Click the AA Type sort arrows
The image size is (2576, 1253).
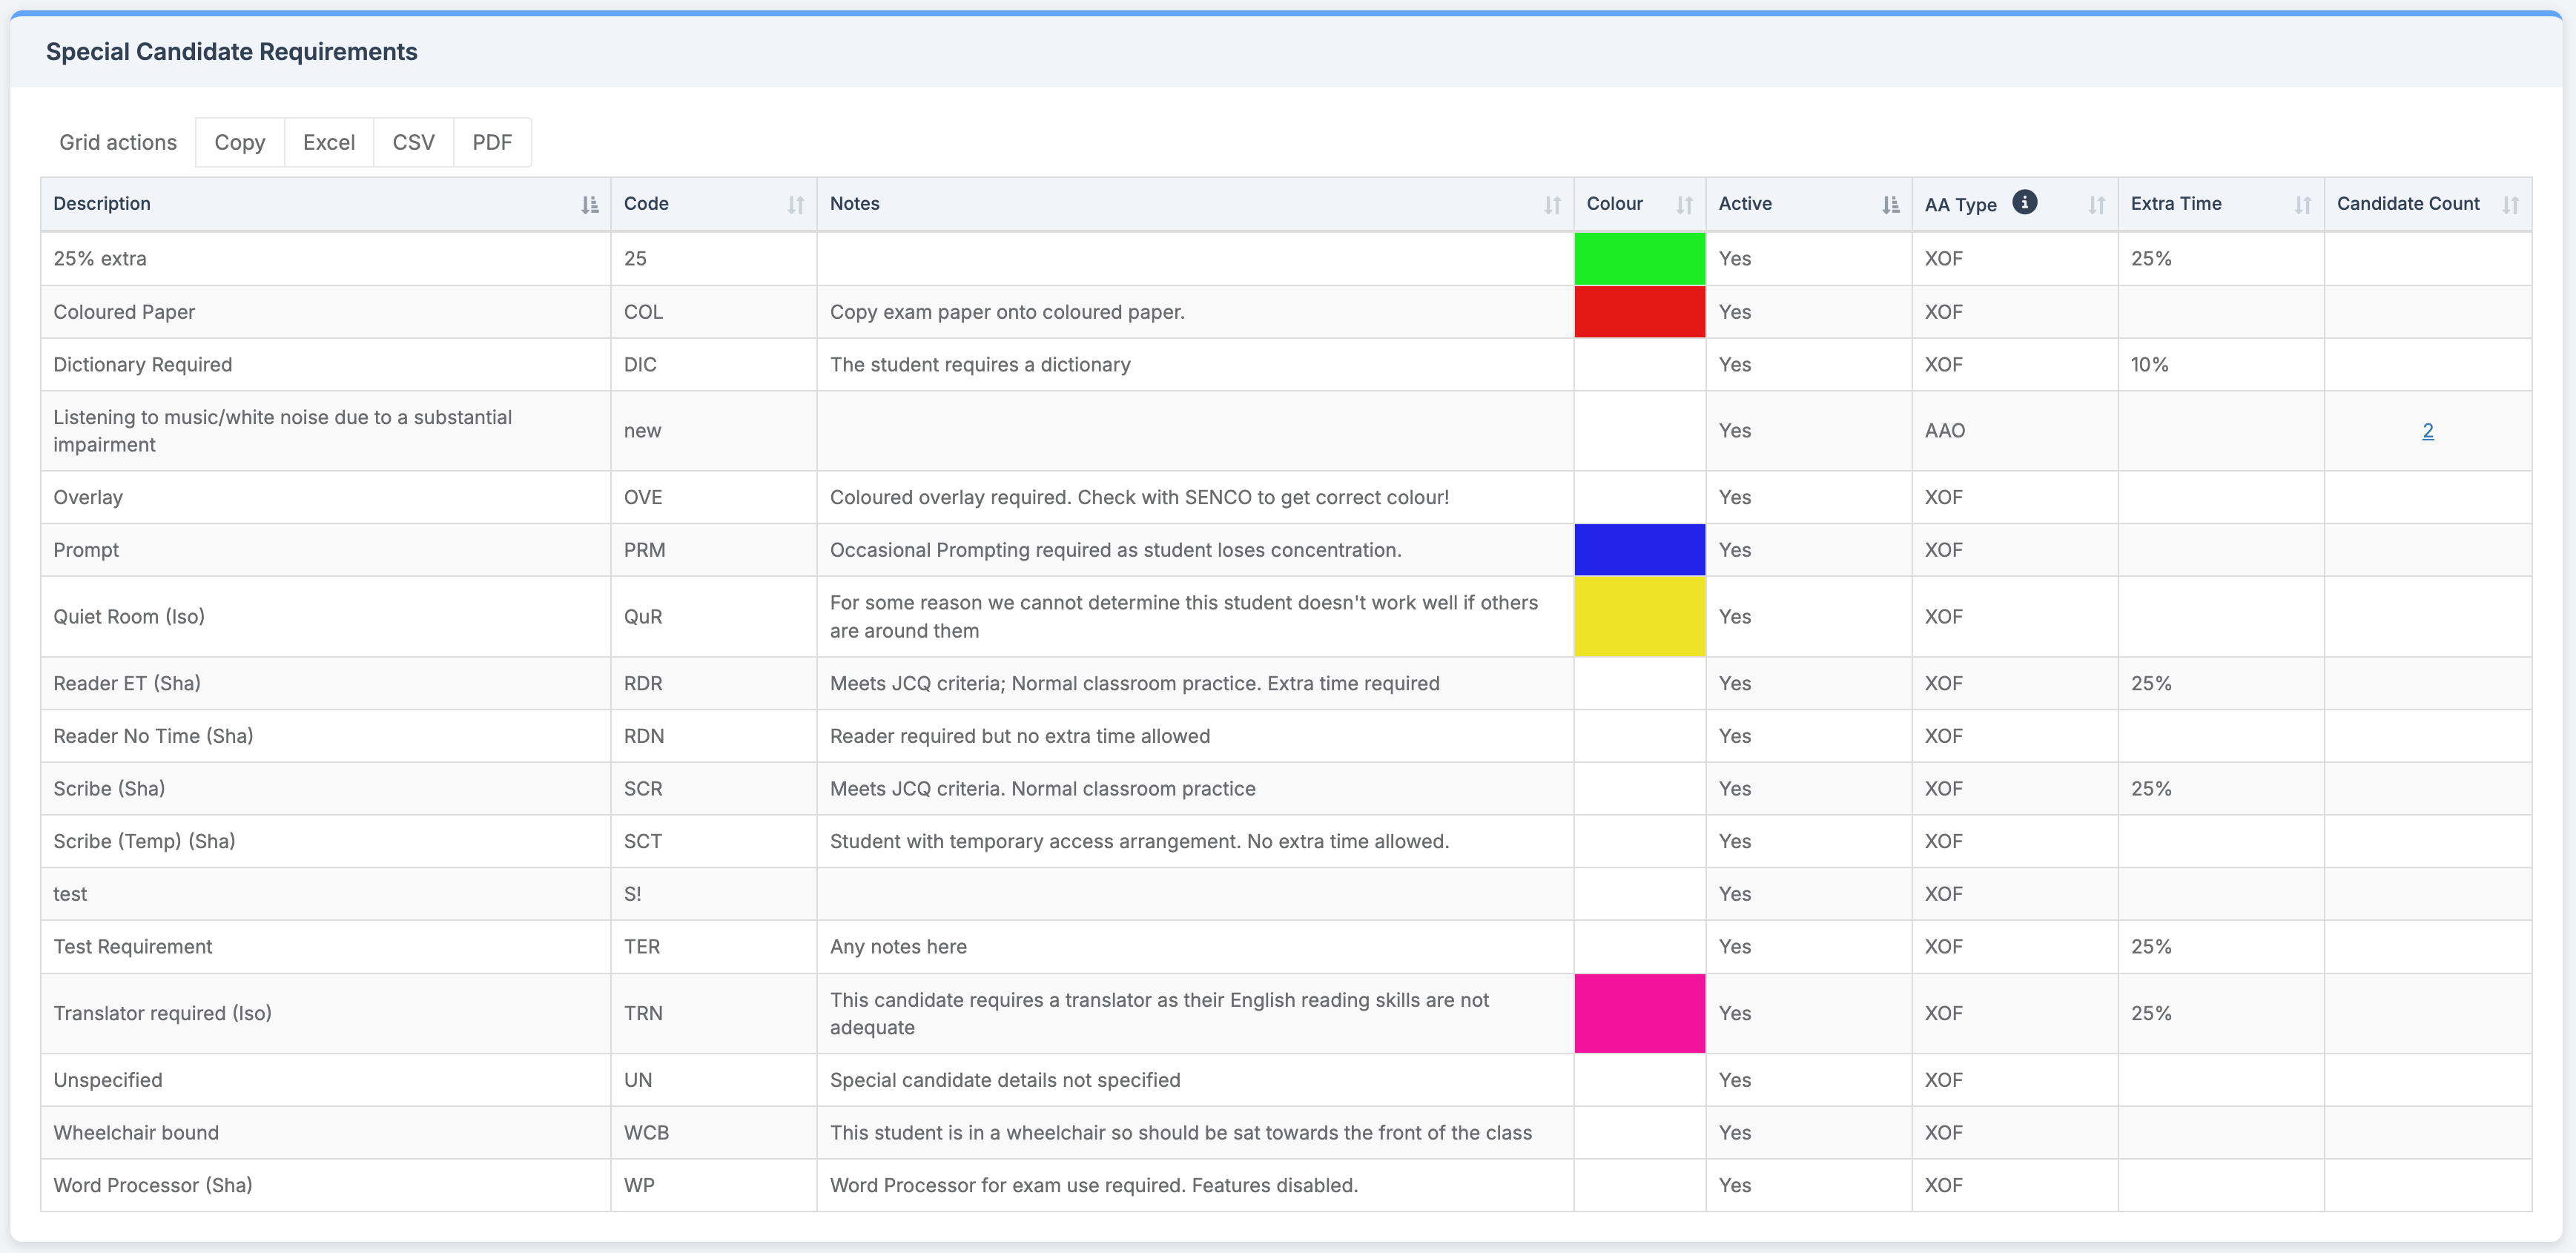pos(2096,205)
